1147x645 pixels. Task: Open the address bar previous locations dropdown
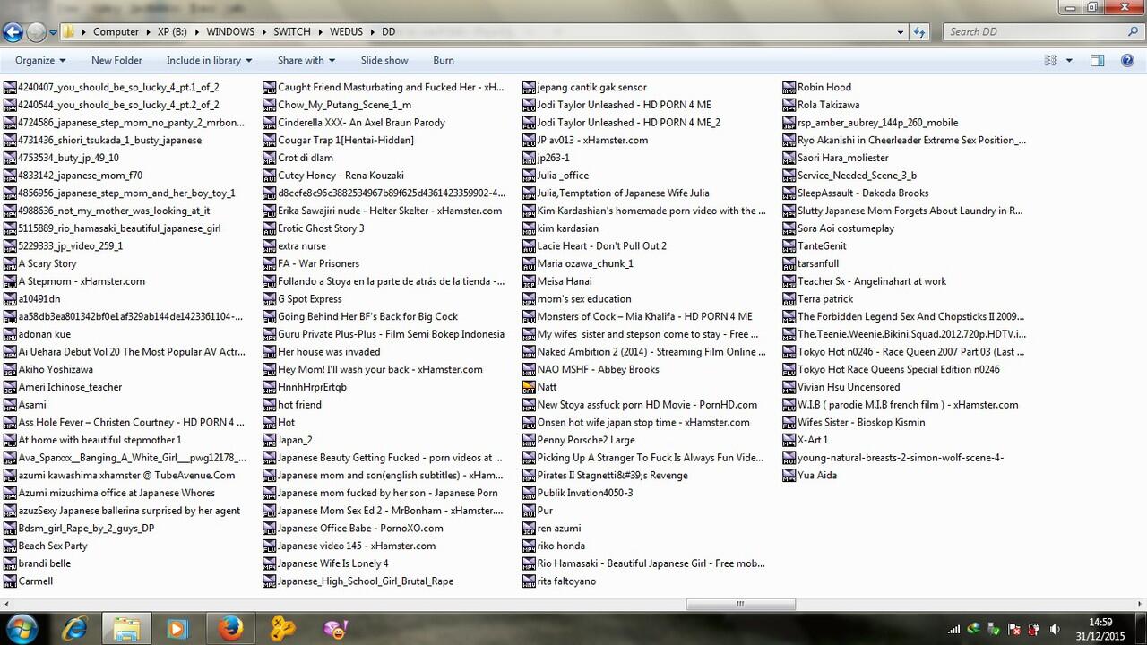click(901, 31)
